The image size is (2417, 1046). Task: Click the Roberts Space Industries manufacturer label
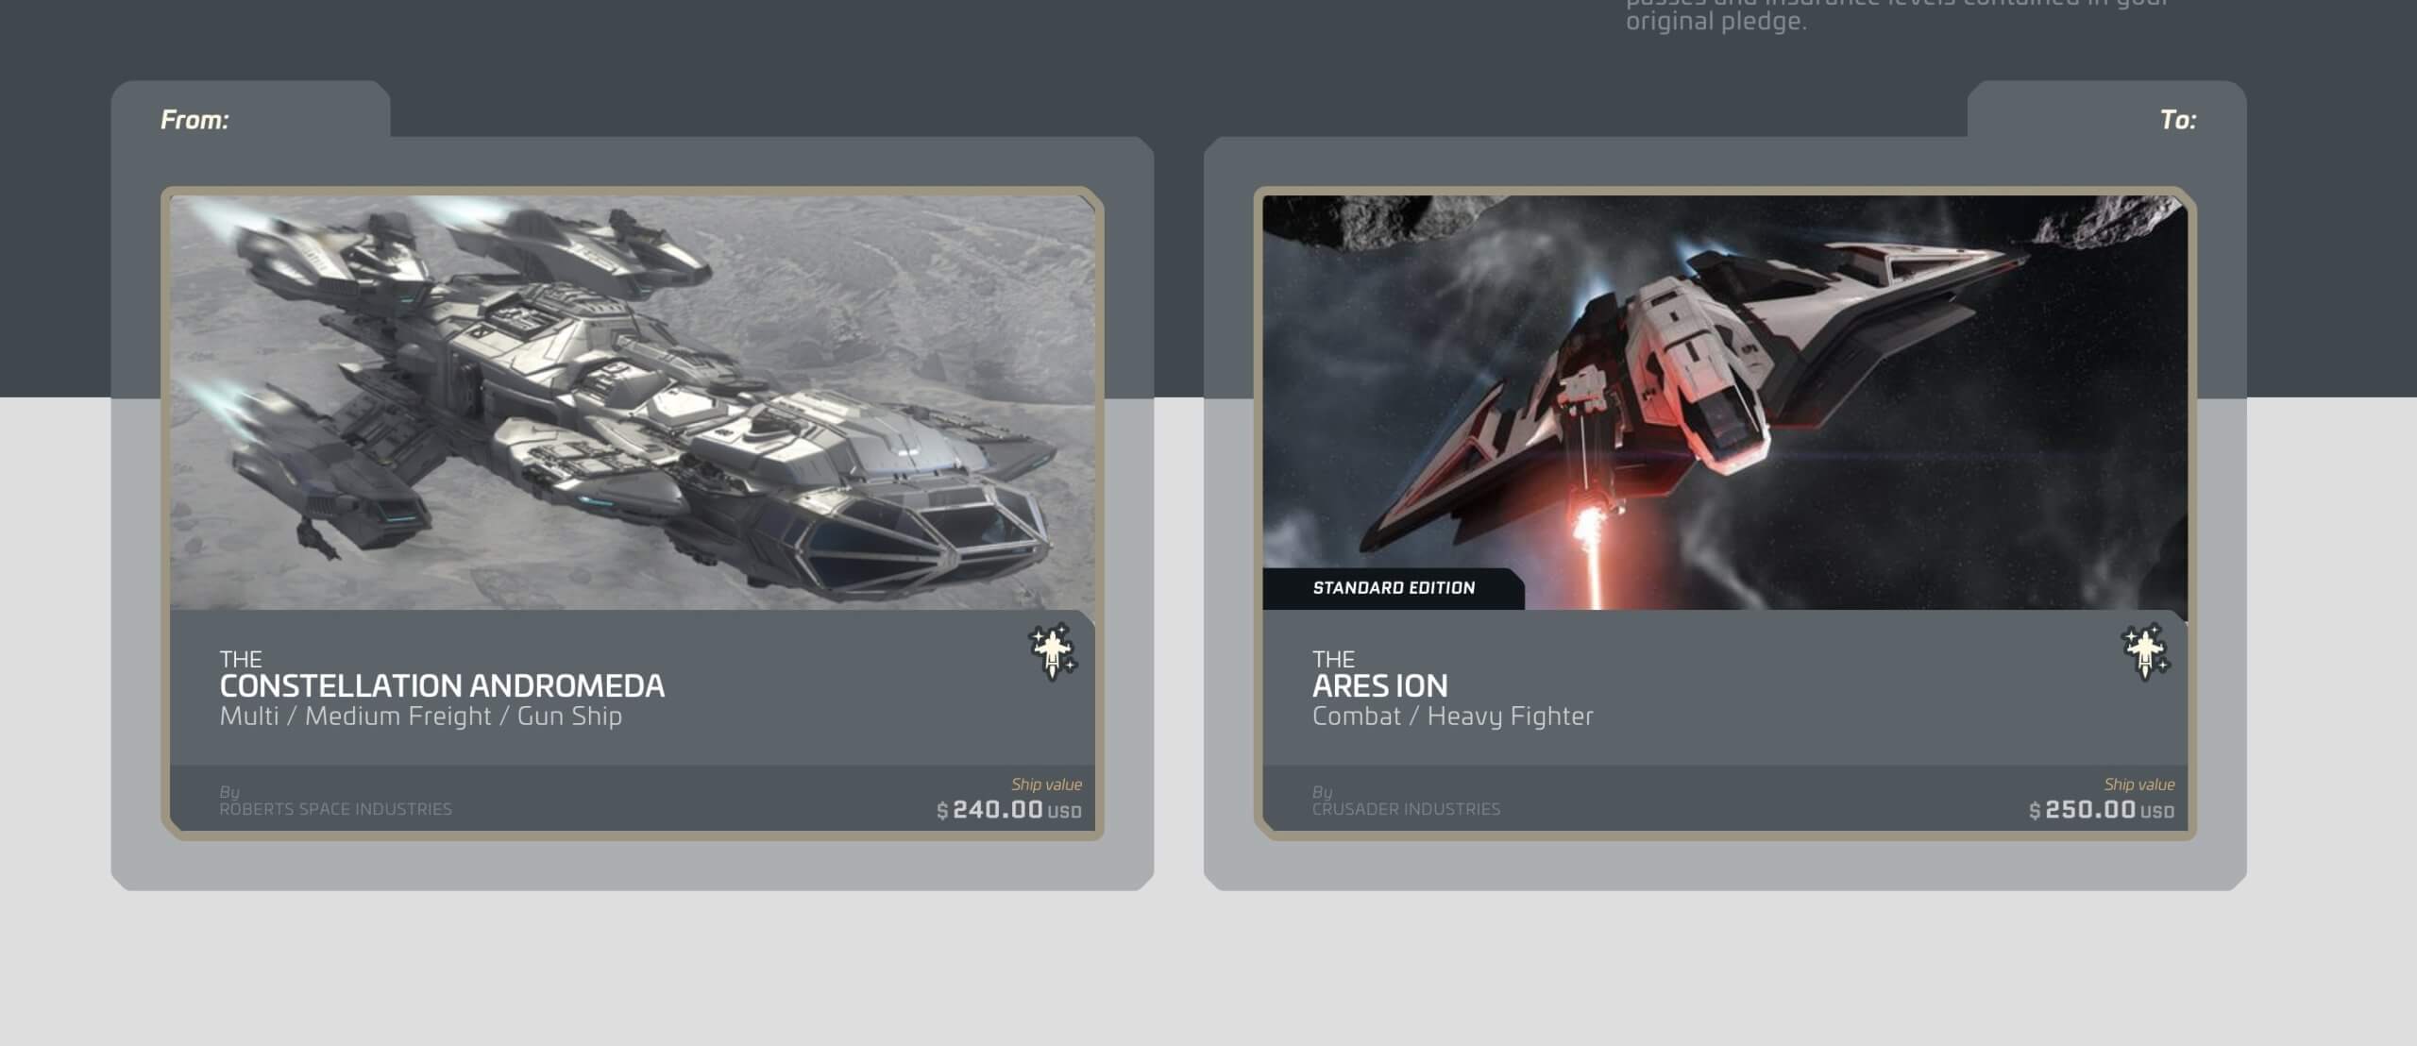335,809
